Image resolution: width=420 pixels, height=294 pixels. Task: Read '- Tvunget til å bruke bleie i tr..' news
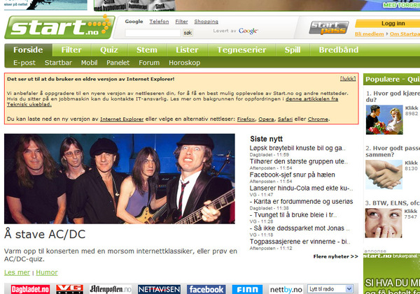pyautogui.click(x=293, y=215)
